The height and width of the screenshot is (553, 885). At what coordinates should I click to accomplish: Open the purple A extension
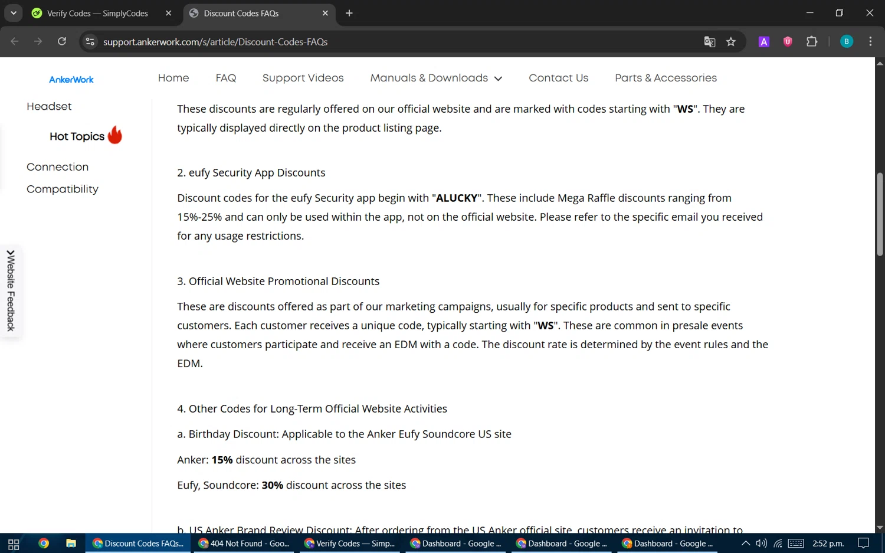[x=764, y=41]
